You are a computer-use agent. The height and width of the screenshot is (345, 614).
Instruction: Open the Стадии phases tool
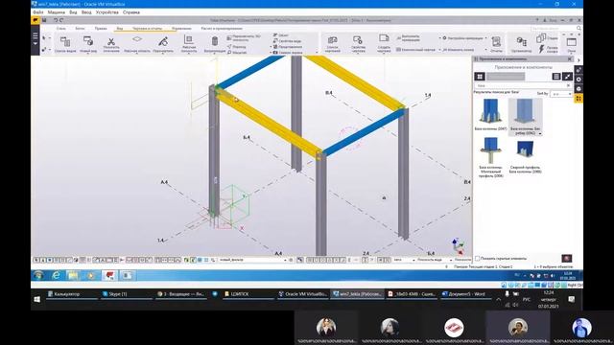547,38
